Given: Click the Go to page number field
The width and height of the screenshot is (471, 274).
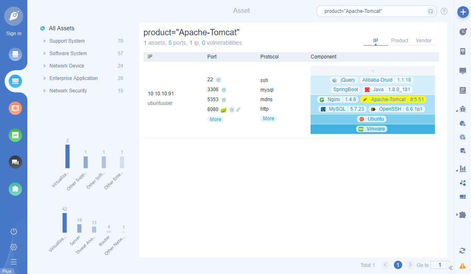Looking at the screenshot, I should [440, 265].
